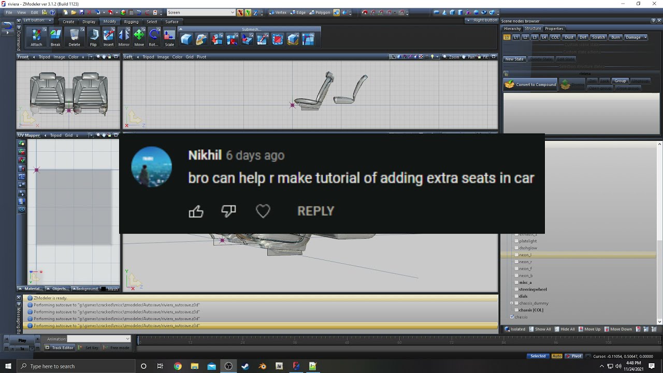The height and width of the screenshot is (373, 663).
Task: Click Show All in scene browser
Action: click(x=540, y=329)
